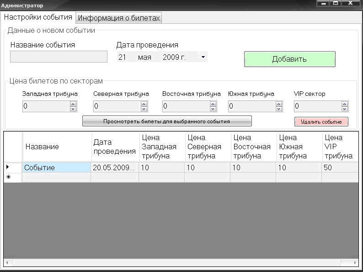Click the row selector arrow for Событие
This screenshot has width=363, height=272.
click(x=8, y=167)
